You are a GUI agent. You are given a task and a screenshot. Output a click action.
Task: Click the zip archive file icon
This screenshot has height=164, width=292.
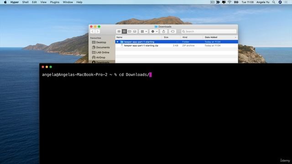(x=122, y=46)
